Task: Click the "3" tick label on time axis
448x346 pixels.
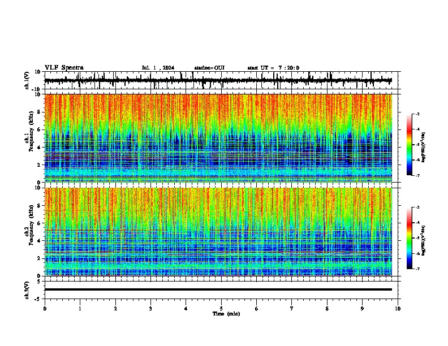Action: pyautogui.click(x=150, y=309)
